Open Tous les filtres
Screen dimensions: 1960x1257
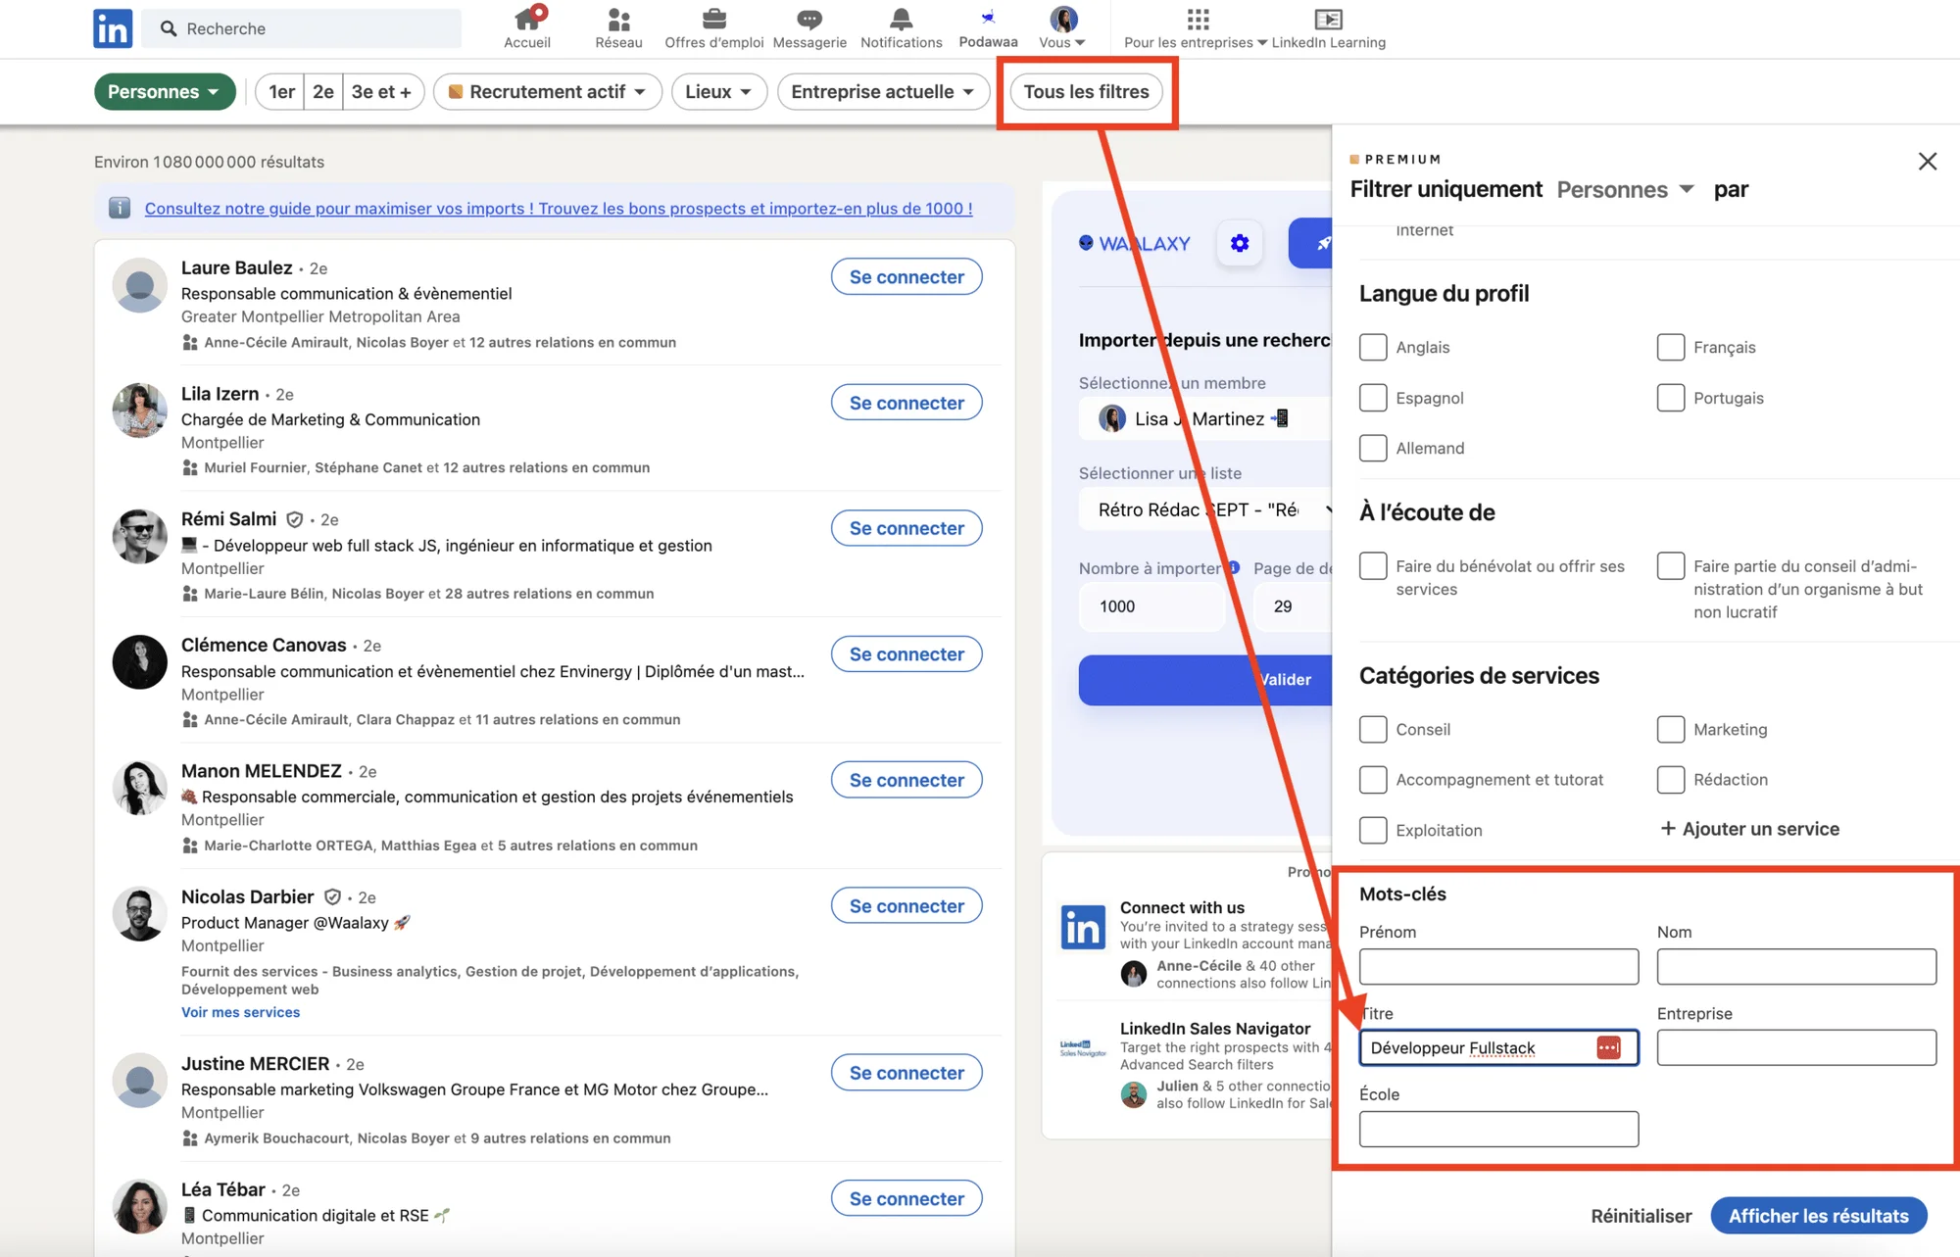1086,91
